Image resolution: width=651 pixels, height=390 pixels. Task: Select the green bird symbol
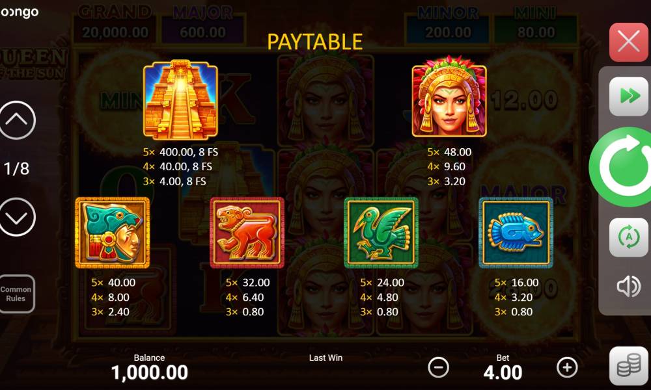click(x=381, y=233)
